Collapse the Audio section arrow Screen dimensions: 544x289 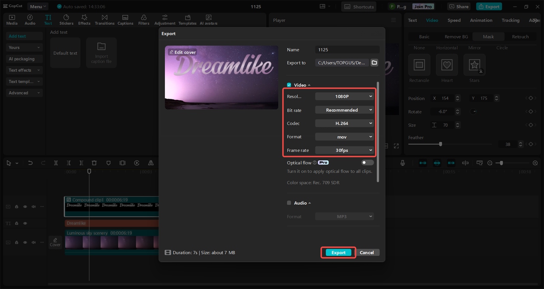[x=309, y=203]
